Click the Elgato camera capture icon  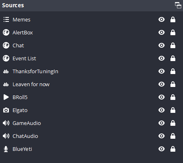(6, 110)
